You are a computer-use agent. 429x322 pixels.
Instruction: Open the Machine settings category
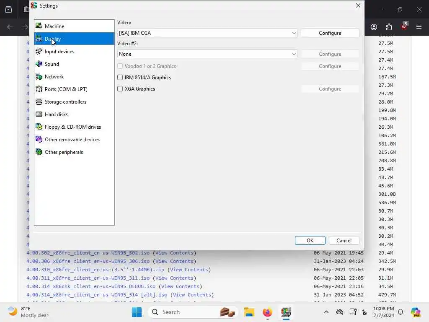(74, 26)
